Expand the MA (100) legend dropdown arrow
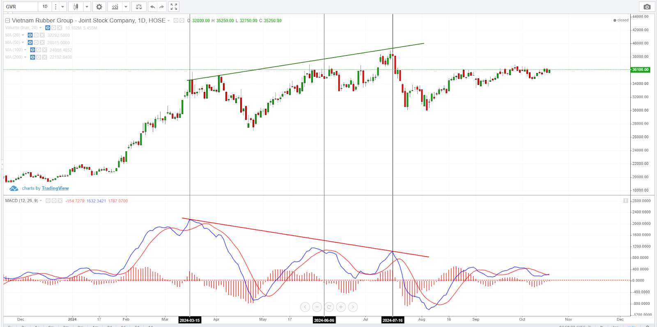 [x=25, y=50]
